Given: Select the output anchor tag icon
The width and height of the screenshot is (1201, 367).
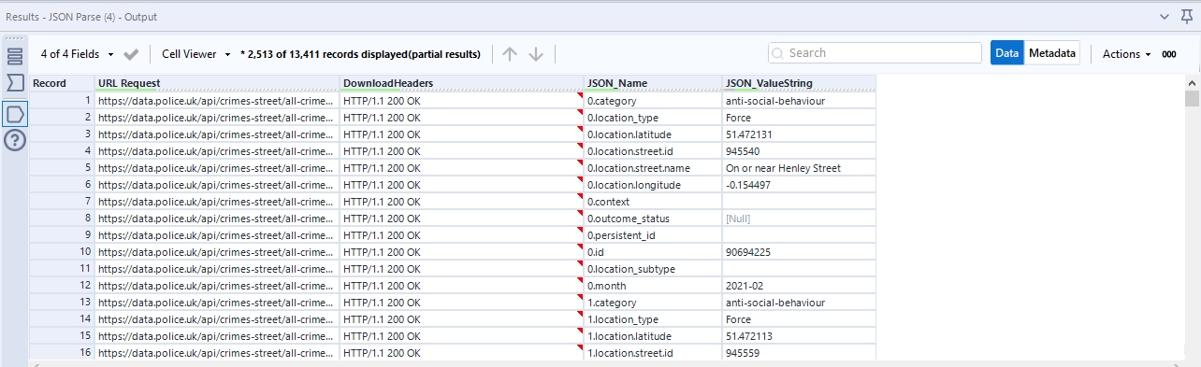Looking at the screenshot, I should click(x=15, y=114).
